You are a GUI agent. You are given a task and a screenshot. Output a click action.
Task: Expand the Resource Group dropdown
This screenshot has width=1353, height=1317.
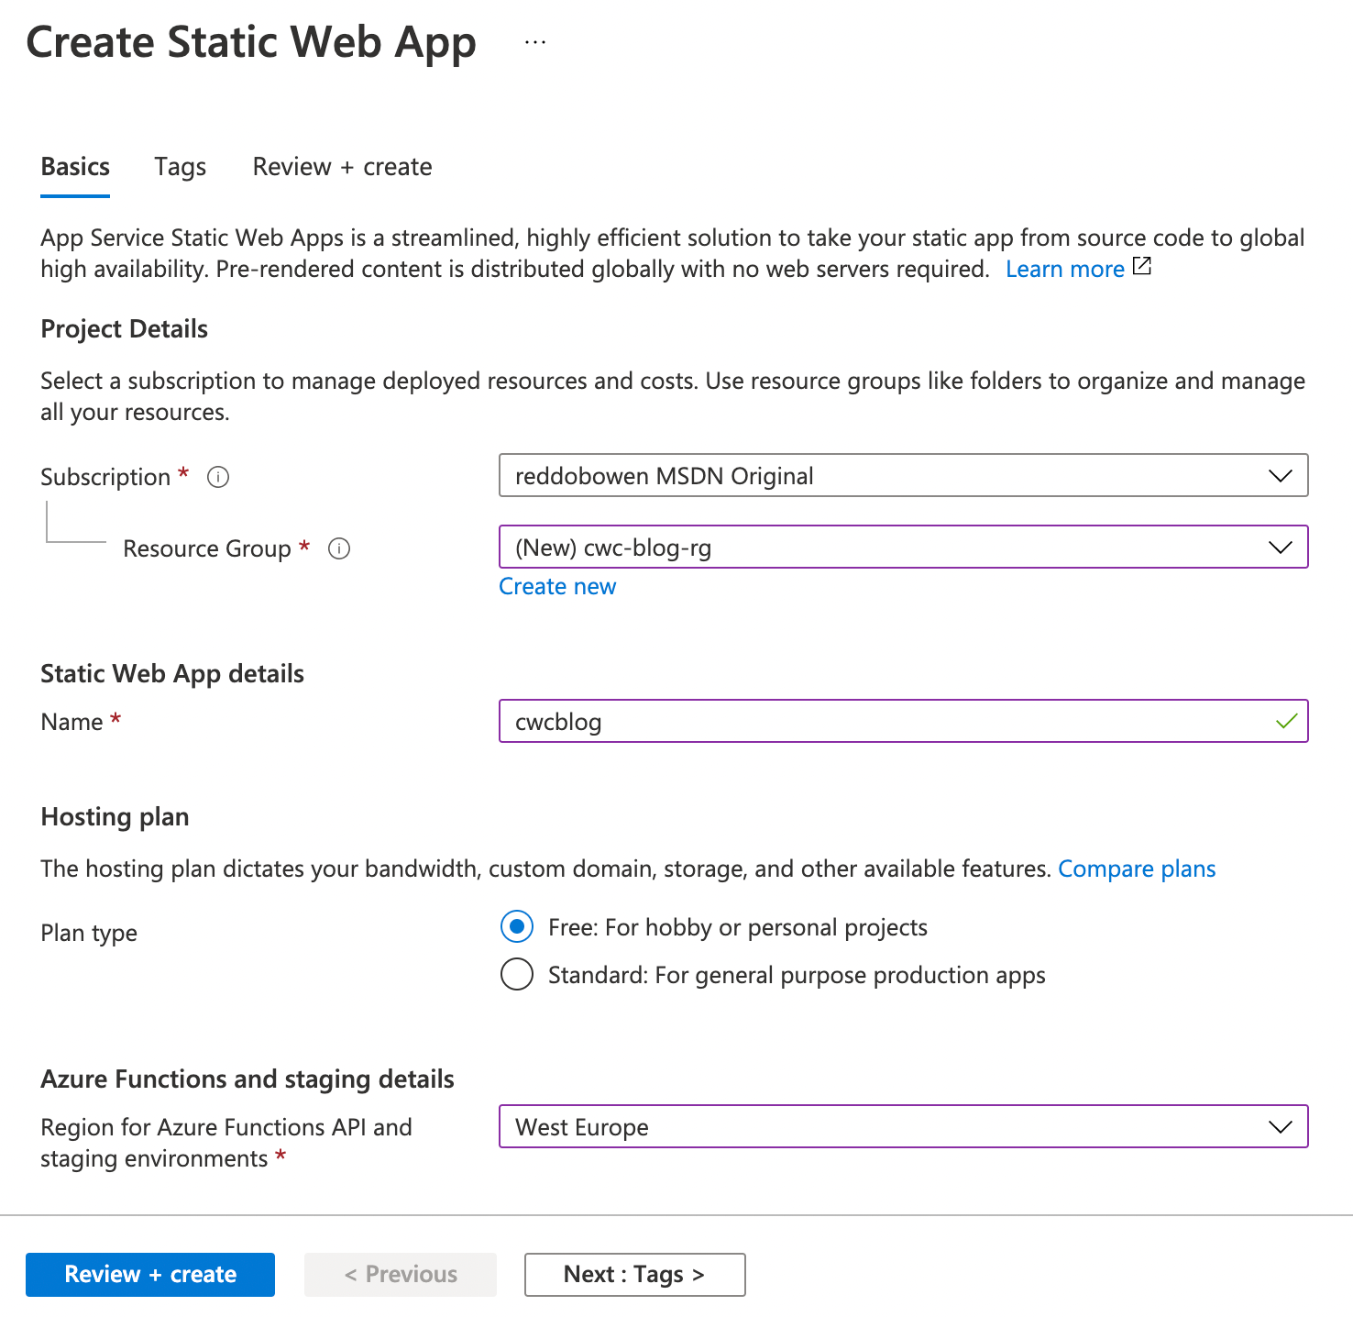(903, 547)
